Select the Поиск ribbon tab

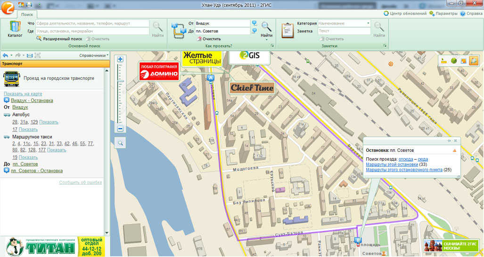tap(27, 14)
